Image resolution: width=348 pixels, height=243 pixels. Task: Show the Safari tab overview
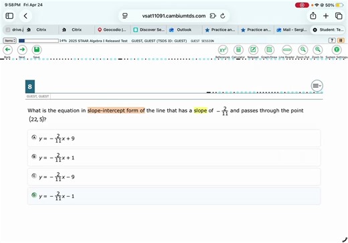point(339,16)
